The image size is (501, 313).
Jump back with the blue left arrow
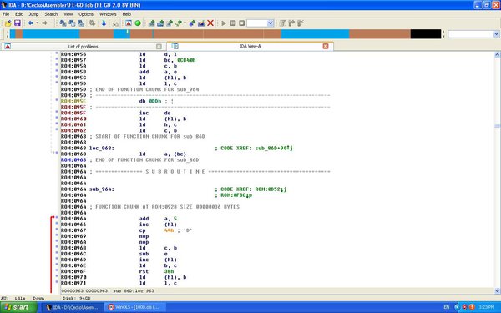[x=31, y=23]
